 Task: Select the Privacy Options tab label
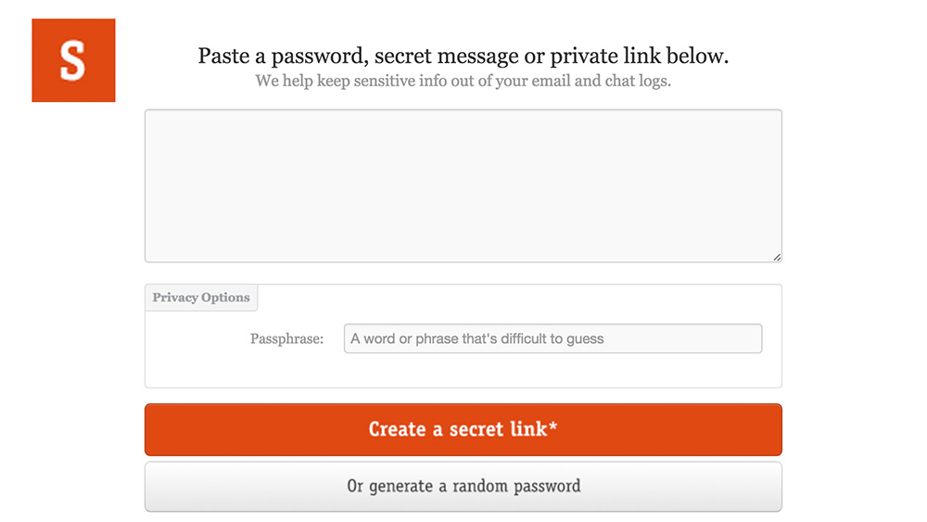[201, 298]
